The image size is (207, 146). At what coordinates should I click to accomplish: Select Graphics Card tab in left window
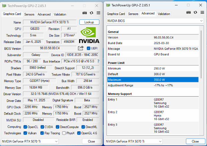pyautogui.click(x=12, y=14)
